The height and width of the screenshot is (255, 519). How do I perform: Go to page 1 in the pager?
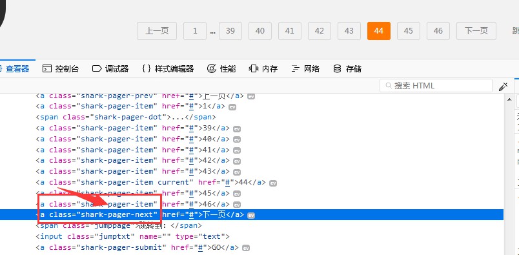[x=195, y=31]
